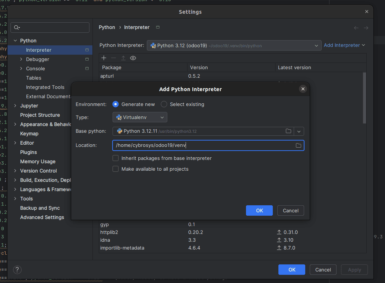Expand the Version Control section
The width and height of the screenshot is (385, 283).
15,171
